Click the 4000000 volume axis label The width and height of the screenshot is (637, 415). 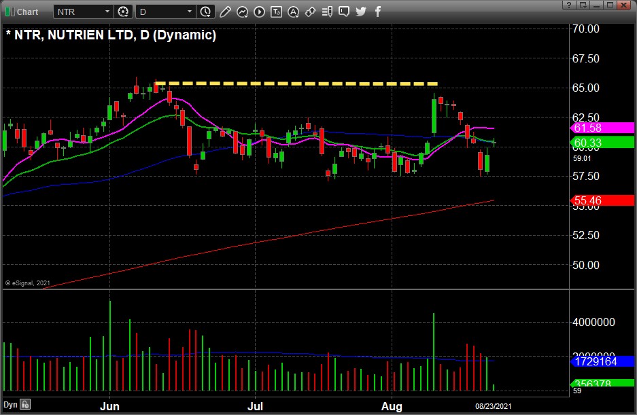point(593,323)
